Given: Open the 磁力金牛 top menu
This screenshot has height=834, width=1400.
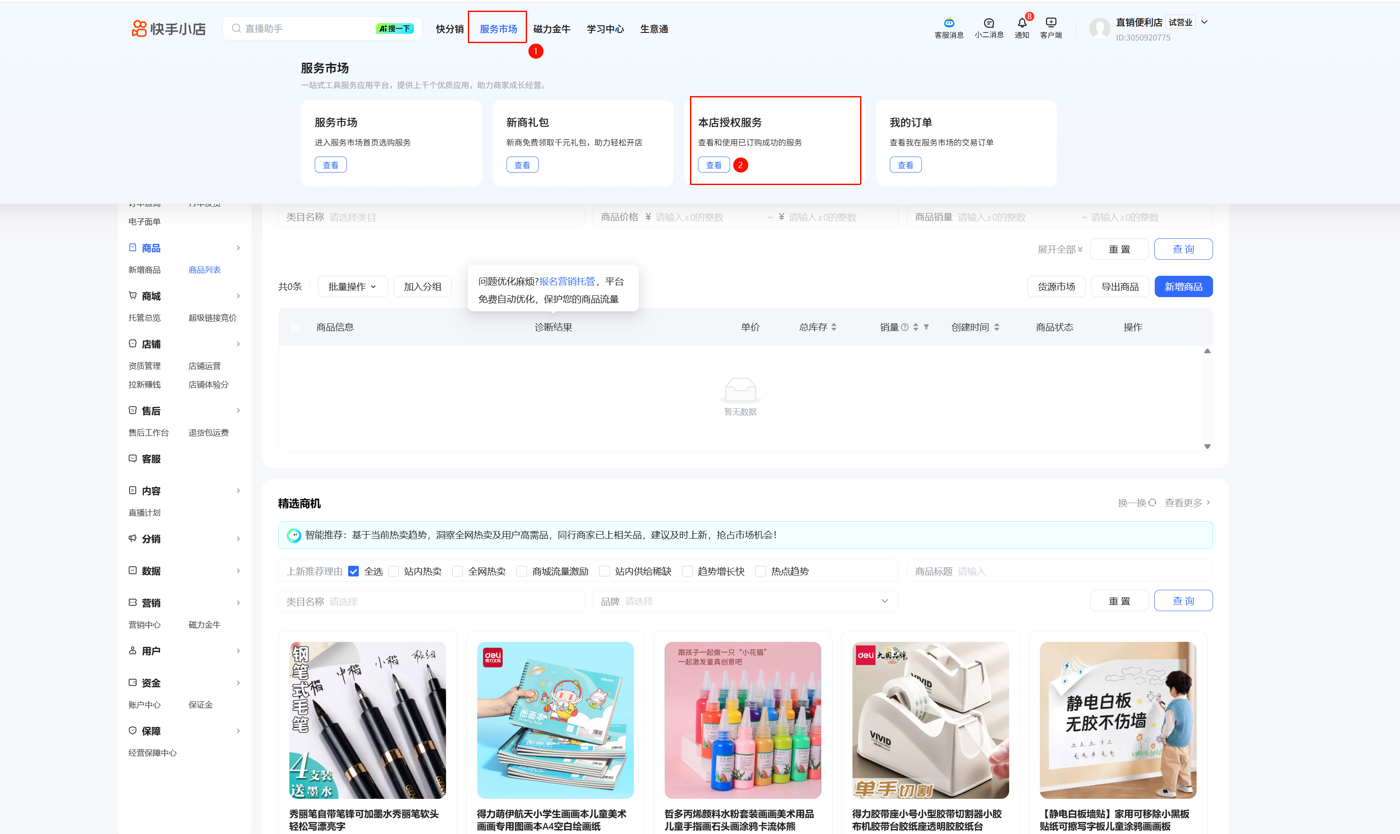Looking at the screenshot, I should (x=551, y=28).
